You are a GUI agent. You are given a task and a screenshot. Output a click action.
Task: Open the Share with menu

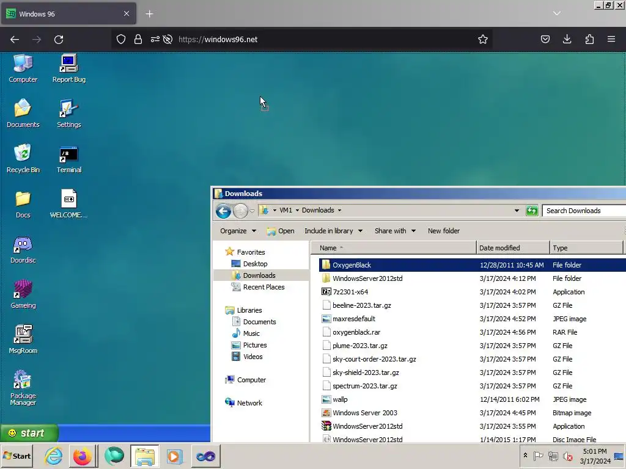395,231
